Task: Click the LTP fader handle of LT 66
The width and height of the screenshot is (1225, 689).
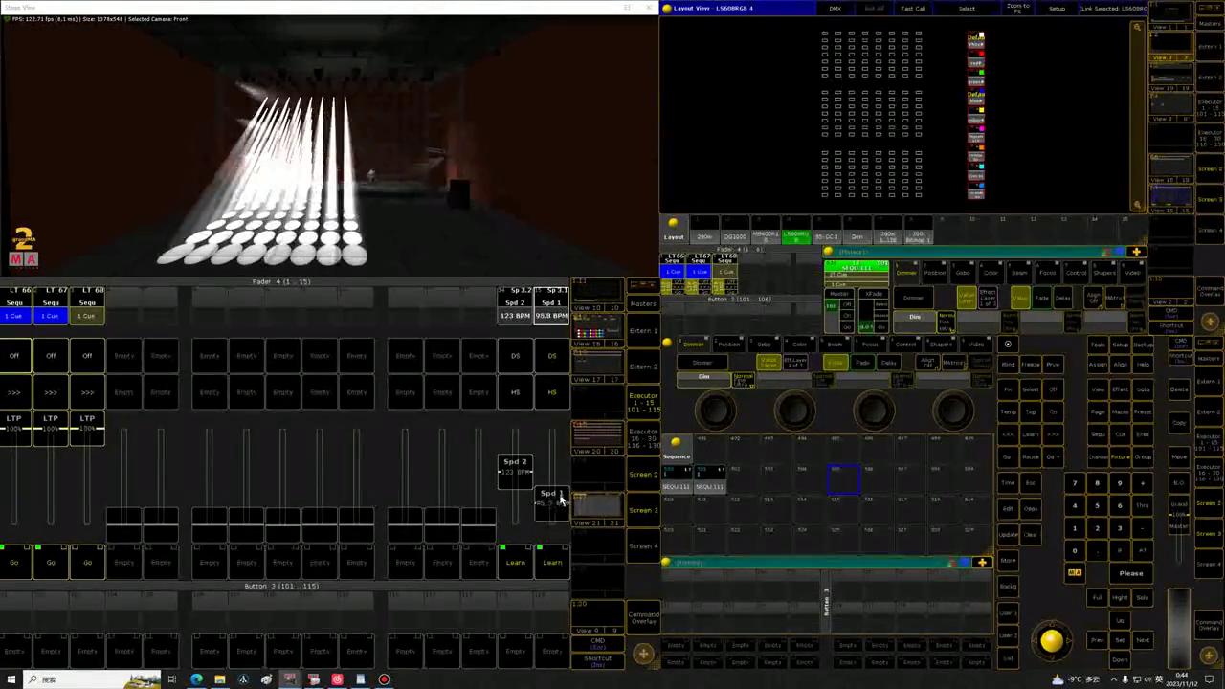Action: point(14,428)
